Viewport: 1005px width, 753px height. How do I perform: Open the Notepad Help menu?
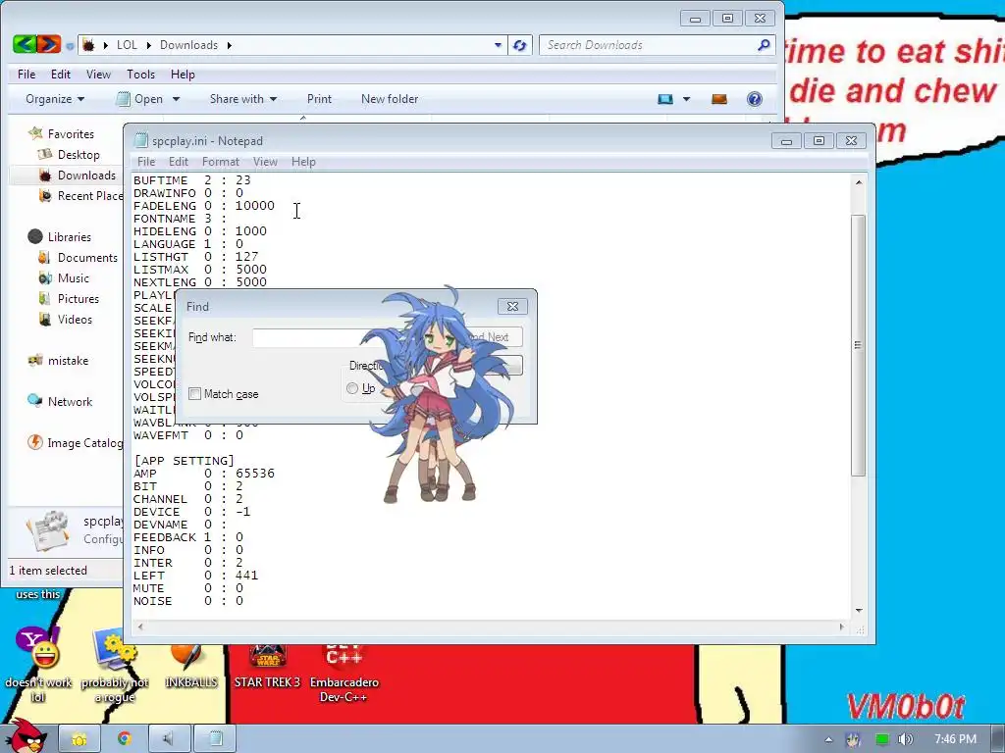303,162
